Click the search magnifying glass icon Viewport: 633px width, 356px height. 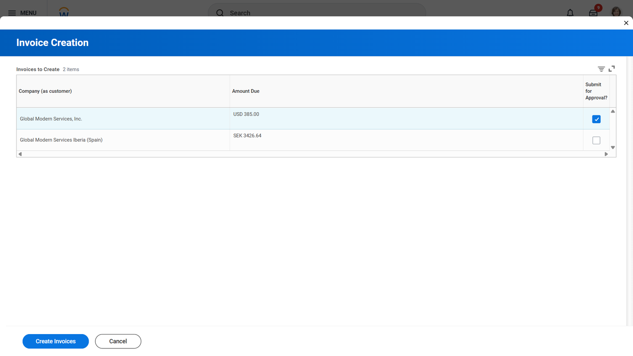[x=220, y=13]
